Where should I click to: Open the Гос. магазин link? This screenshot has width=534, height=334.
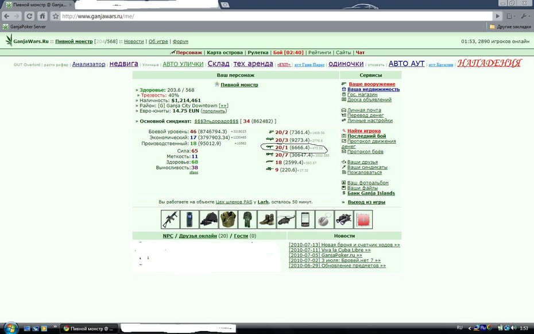[362, 94]
